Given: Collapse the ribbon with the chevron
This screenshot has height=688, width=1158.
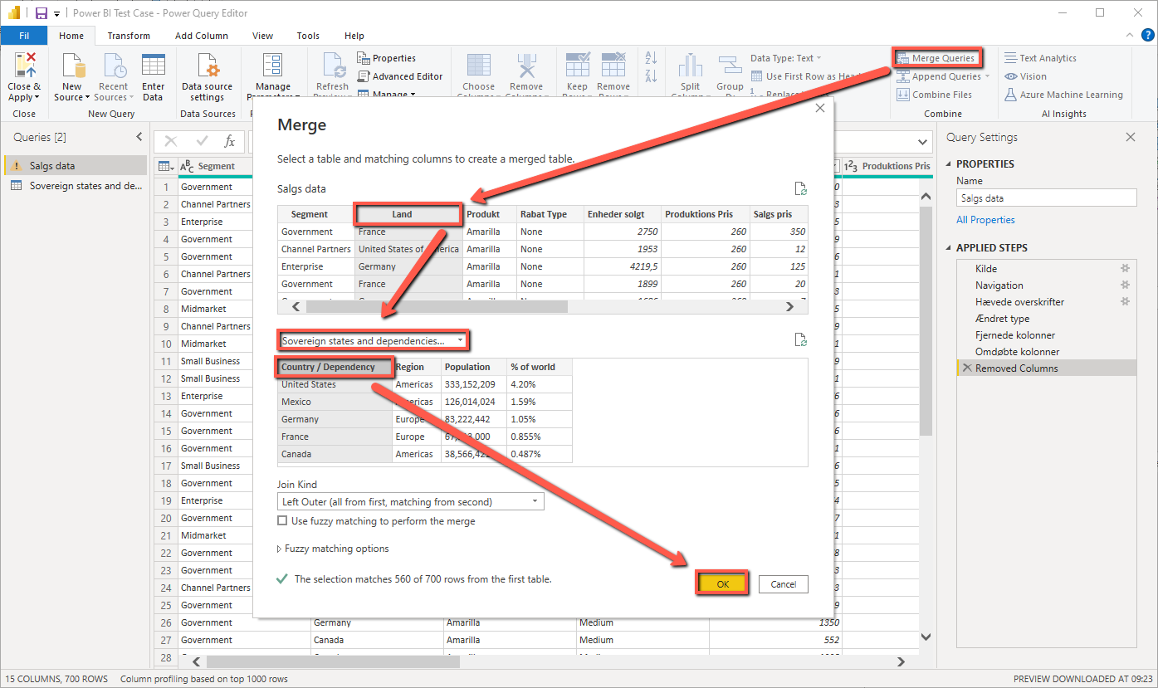Looking at the screenshot, I should [x=1130, y=36].
